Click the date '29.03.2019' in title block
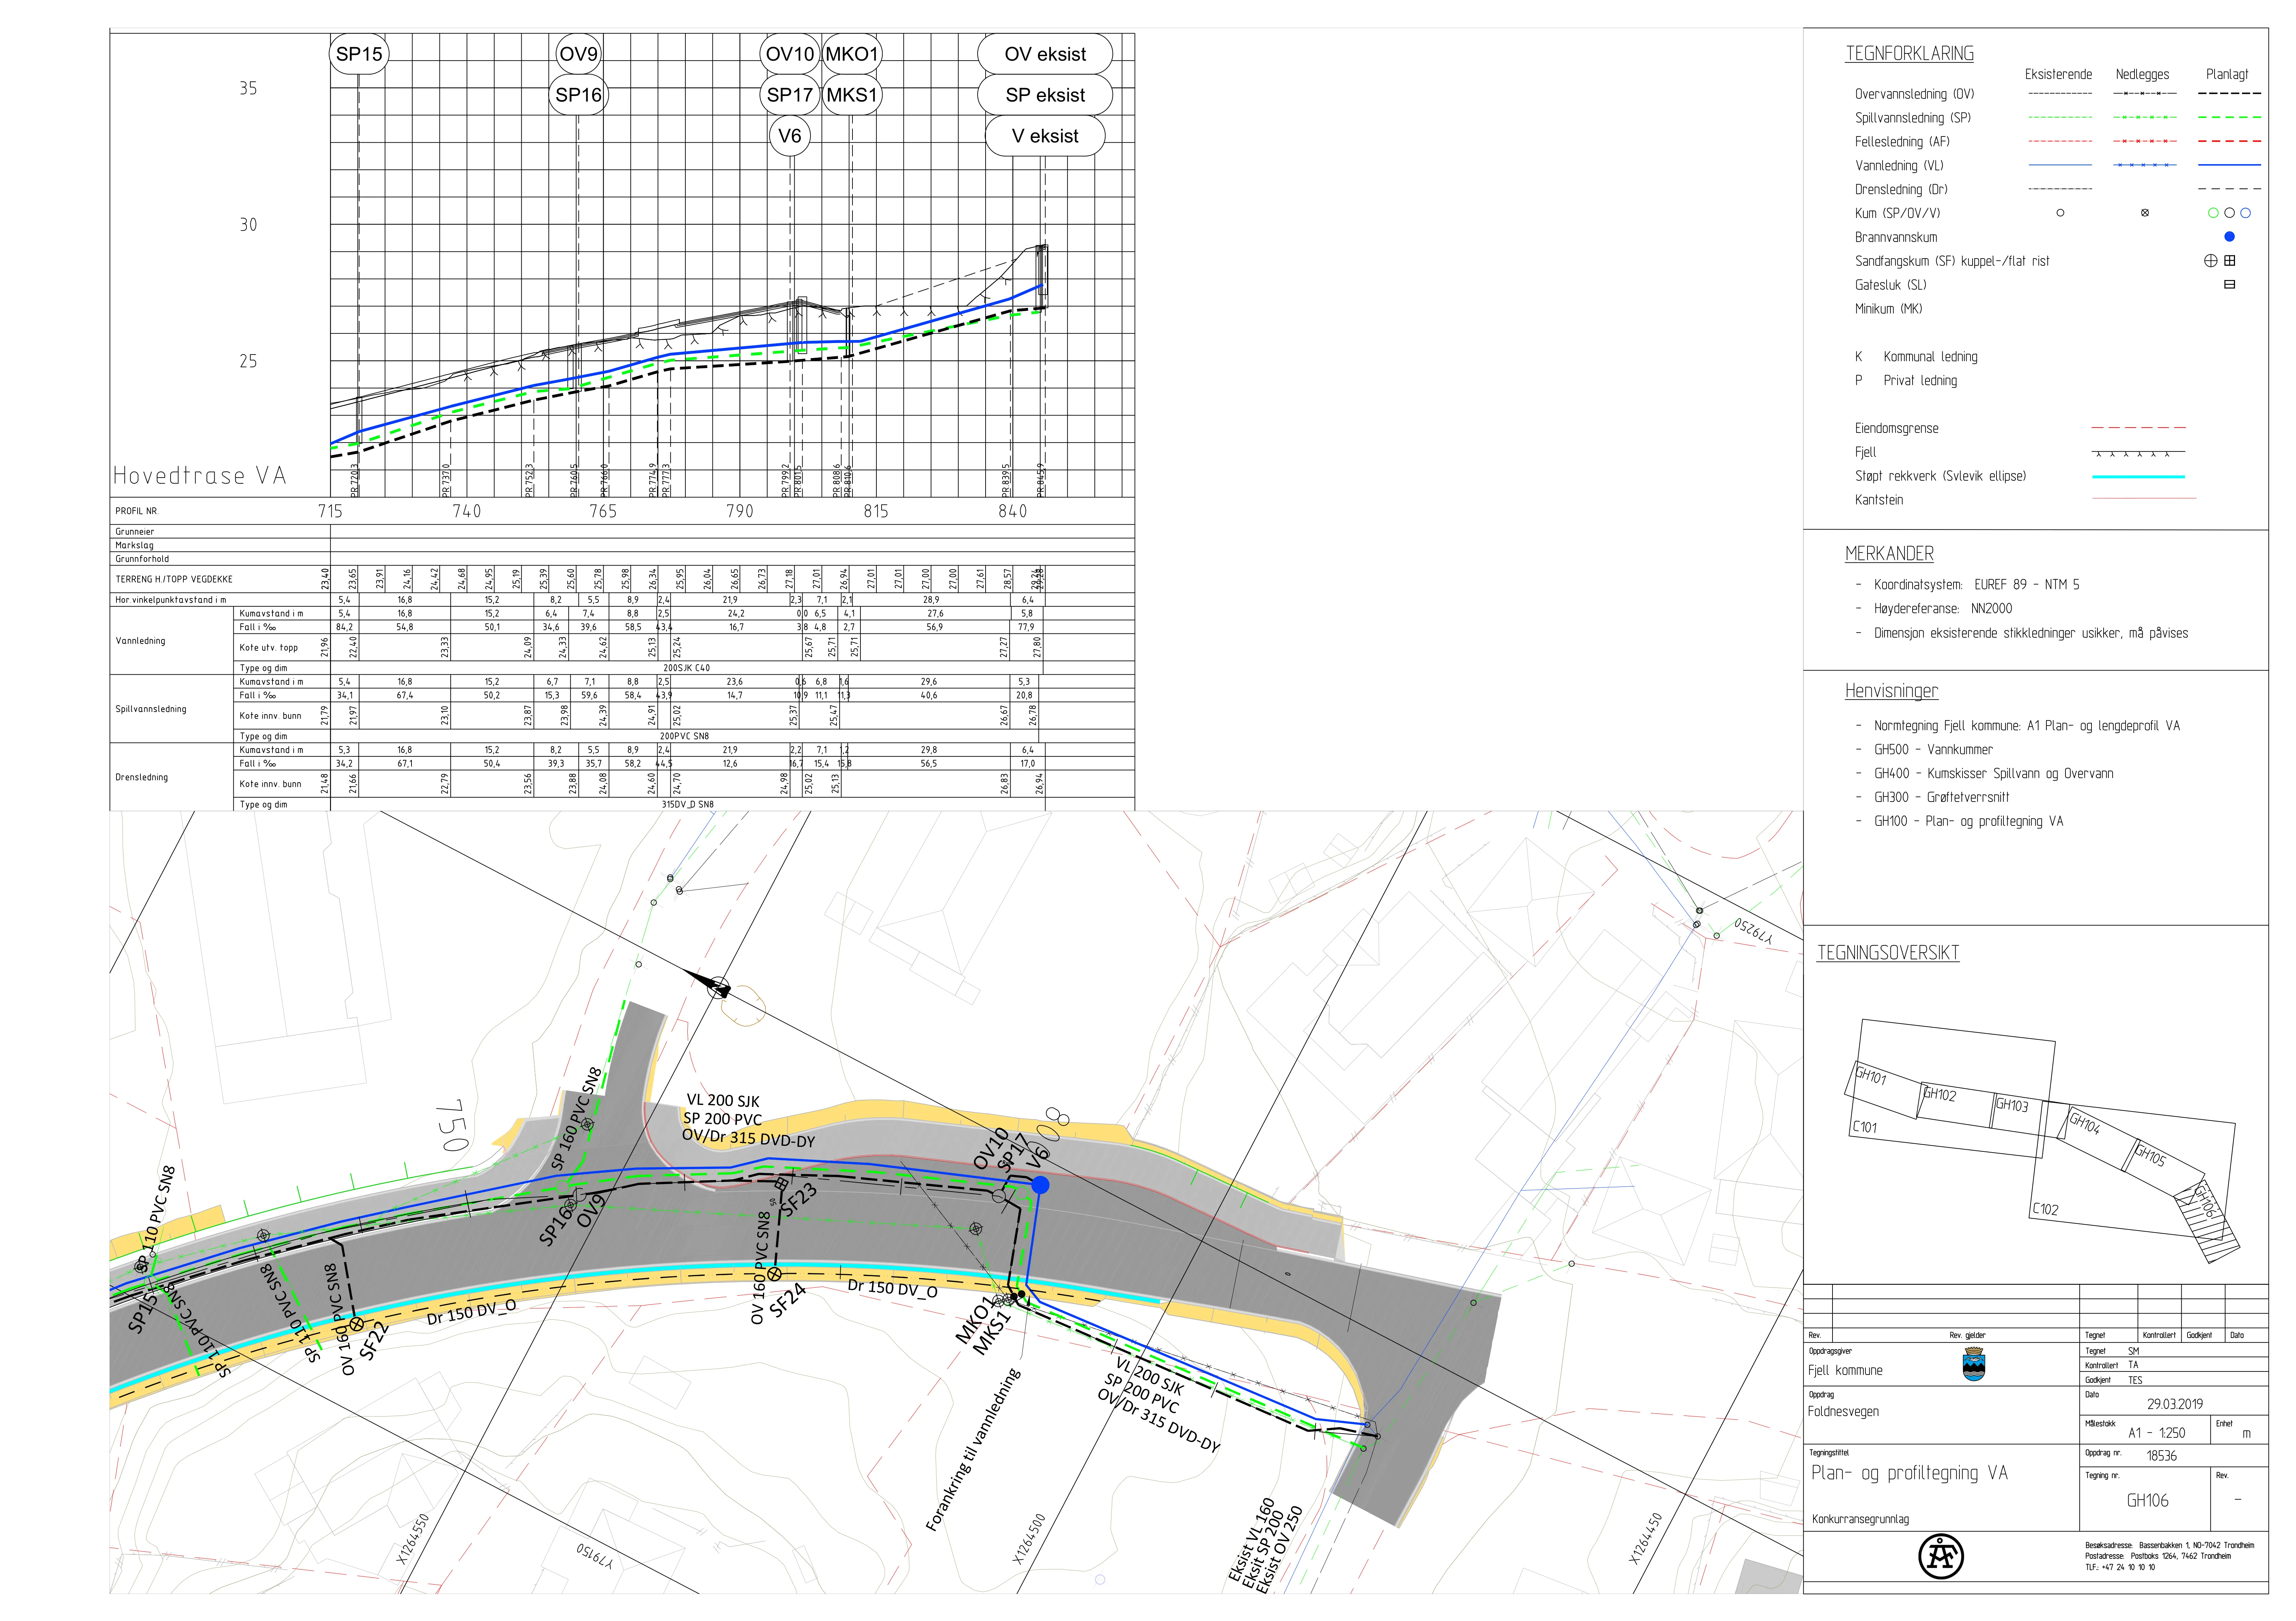This screenshot has width=2296, height=1621. (x=2175, y=1404)
